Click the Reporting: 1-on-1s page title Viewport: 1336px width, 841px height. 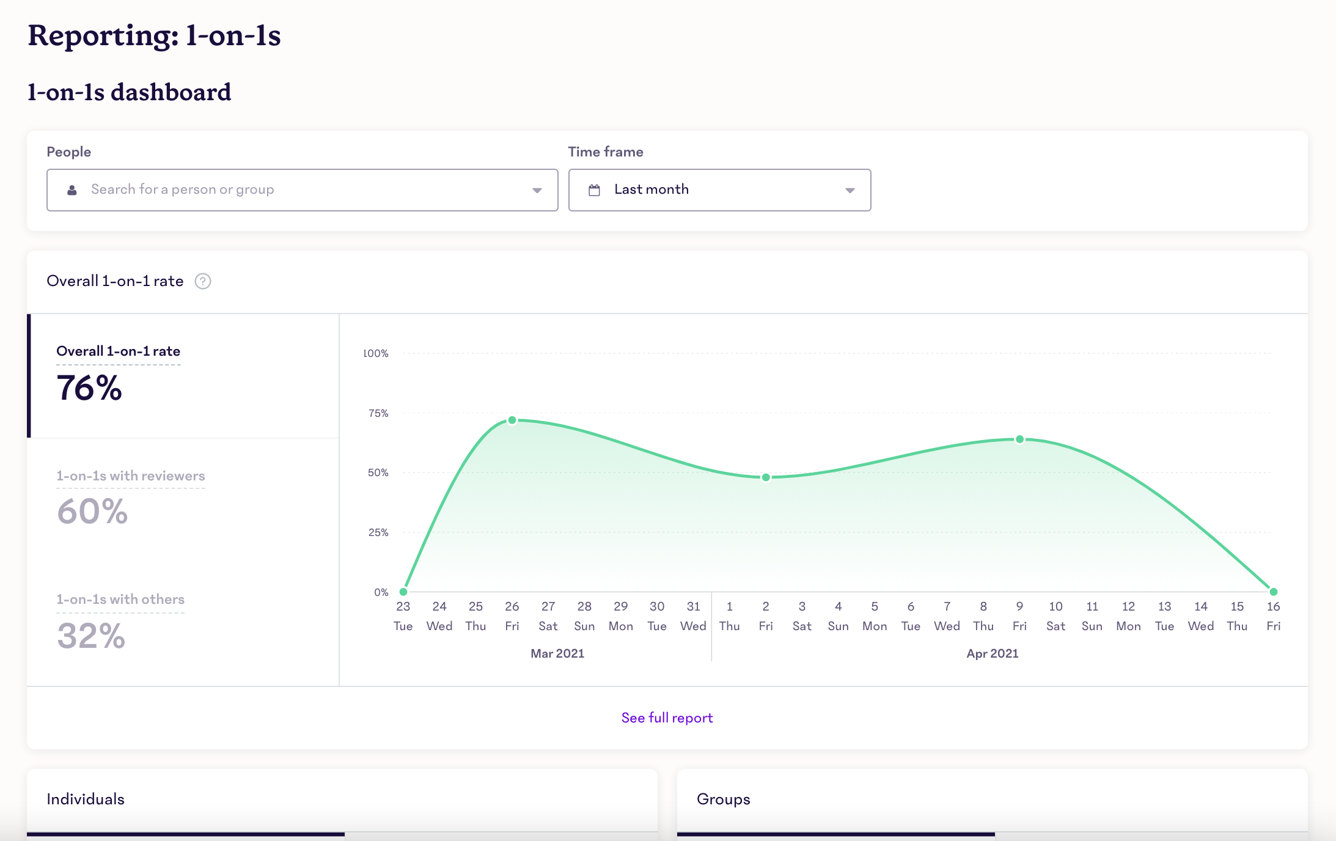coord(154,35)
